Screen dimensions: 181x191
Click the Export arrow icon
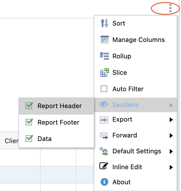(104, 119)
